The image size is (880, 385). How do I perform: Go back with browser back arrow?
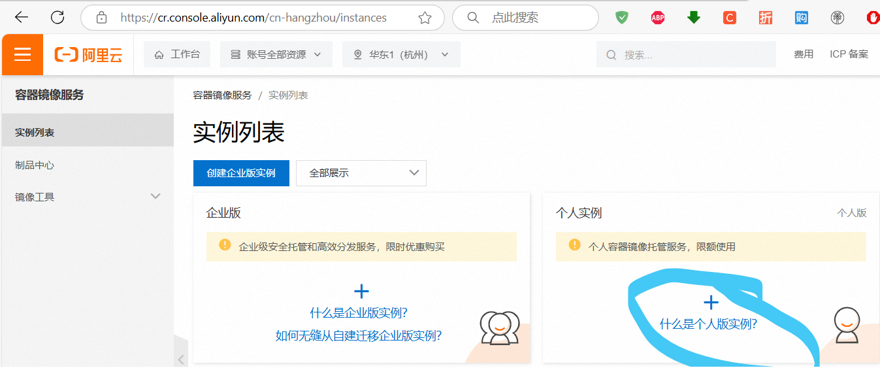(22, 18)
